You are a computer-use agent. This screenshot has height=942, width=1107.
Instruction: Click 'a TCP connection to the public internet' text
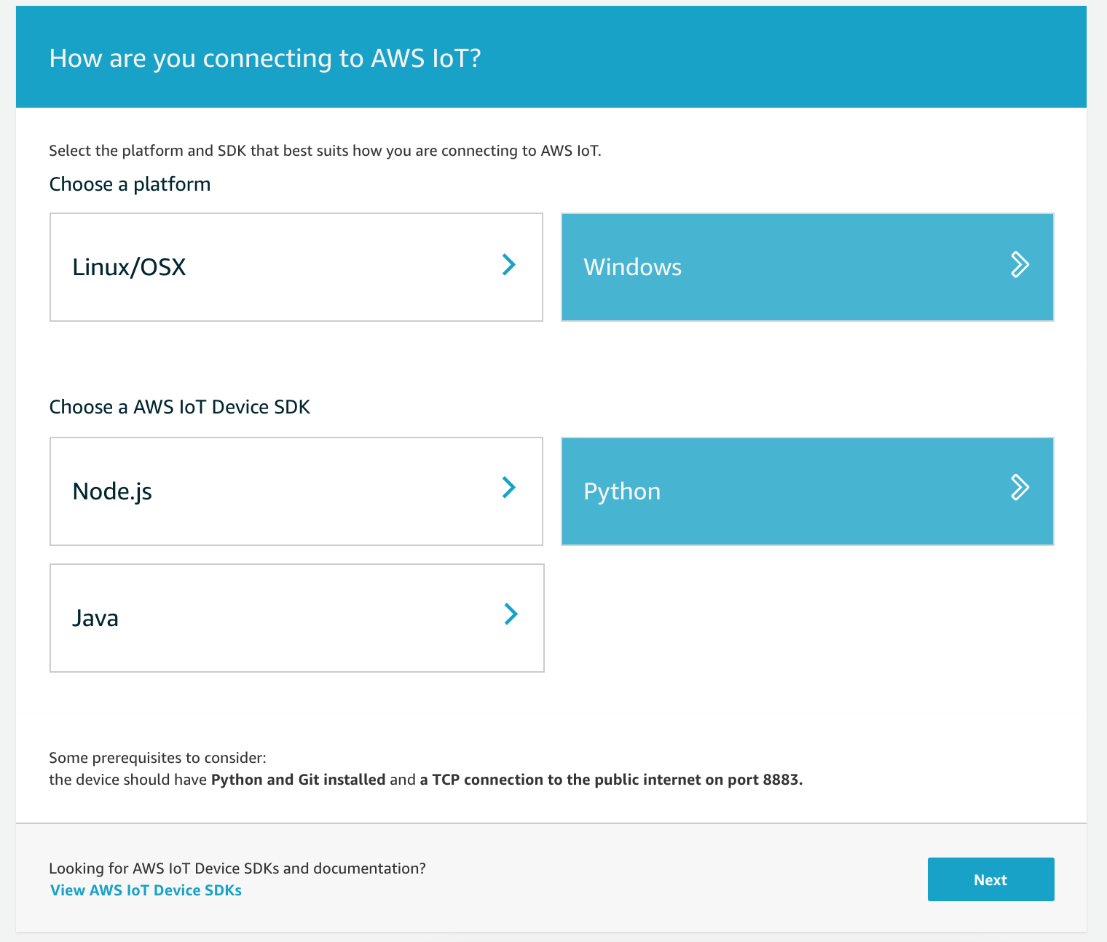point(561,780)
